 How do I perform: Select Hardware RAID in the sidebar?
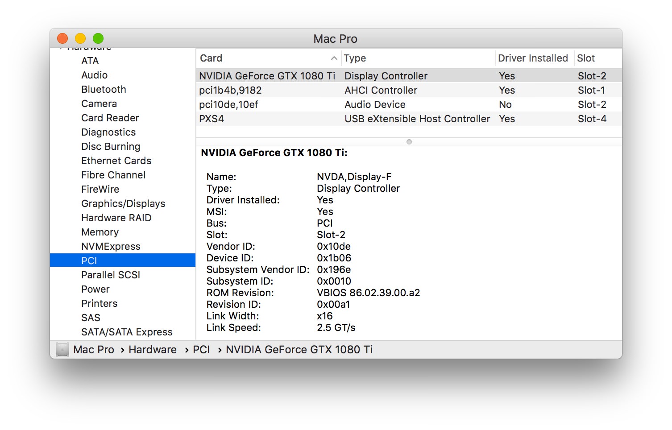pyautogui.click(x=116, y=218)
